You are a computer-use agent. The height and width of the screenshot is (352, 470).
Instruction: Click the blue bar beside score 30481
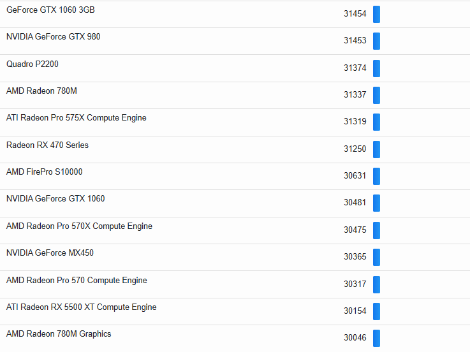pos(376,203)
